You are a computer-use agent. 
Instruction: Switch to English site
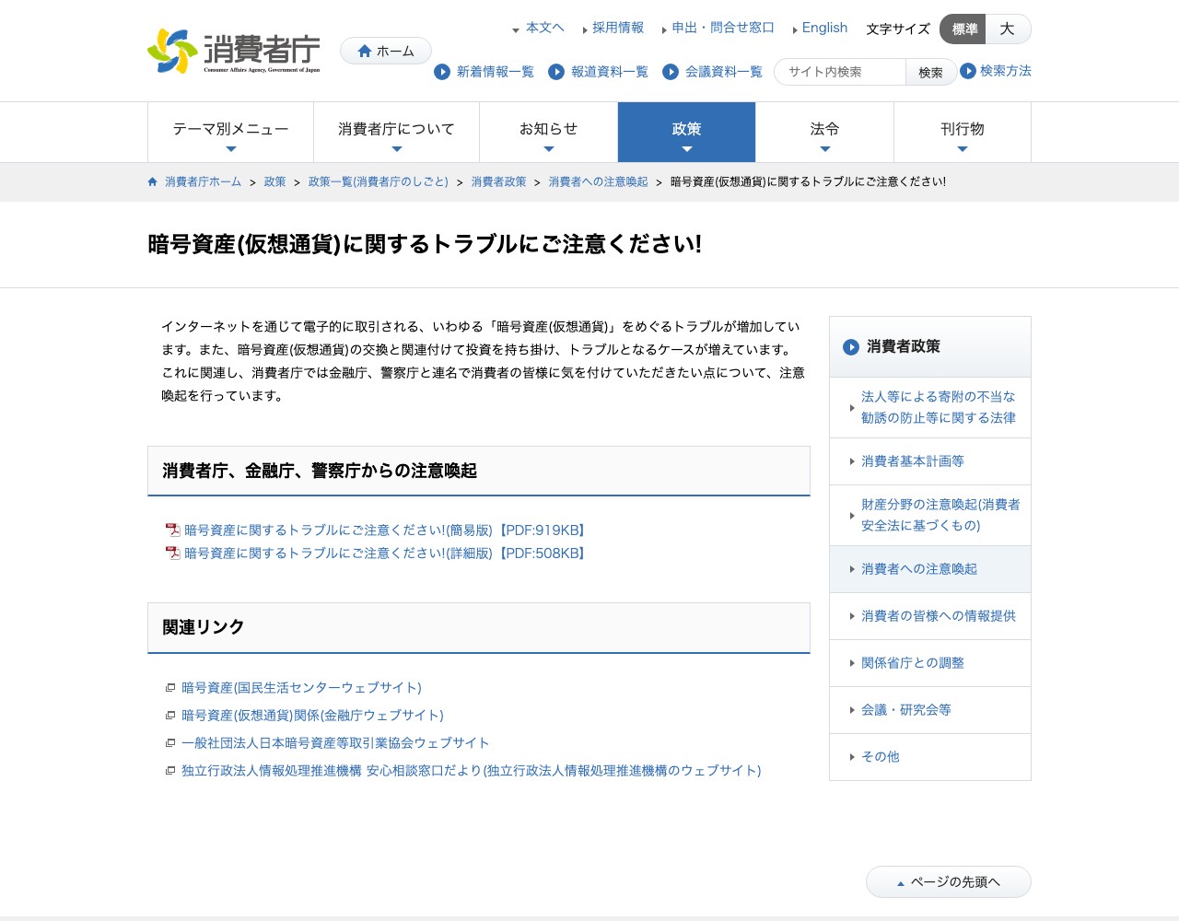(x=824, y=28)
